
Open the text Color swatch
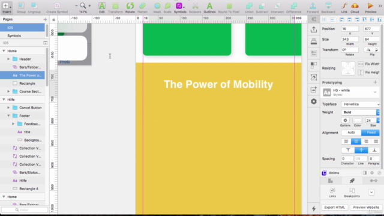click(x=358, y=120)
